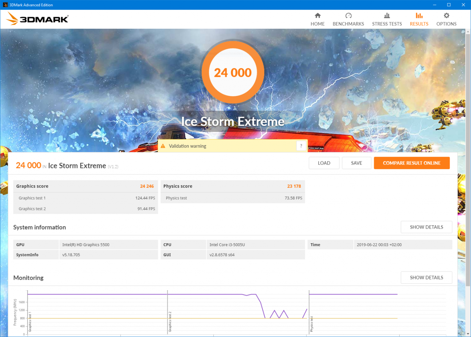Click the LOAD button

(x=324, y=163)
